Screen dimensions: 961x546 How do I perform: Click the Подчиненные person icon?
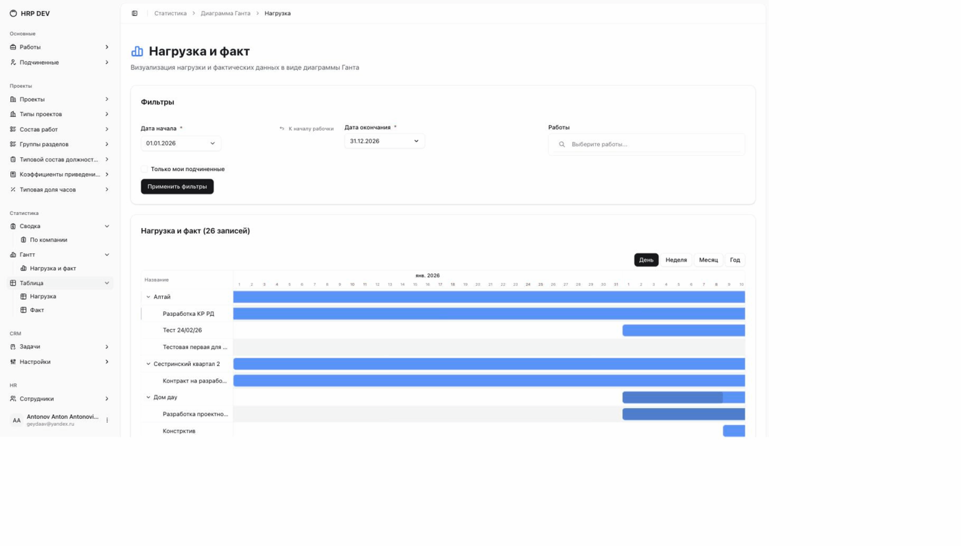click(13, 62)
